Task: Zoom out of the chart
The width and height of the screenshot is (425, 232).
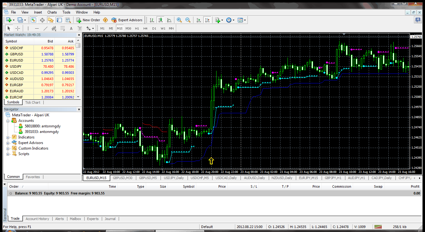Action: [188, 20]
